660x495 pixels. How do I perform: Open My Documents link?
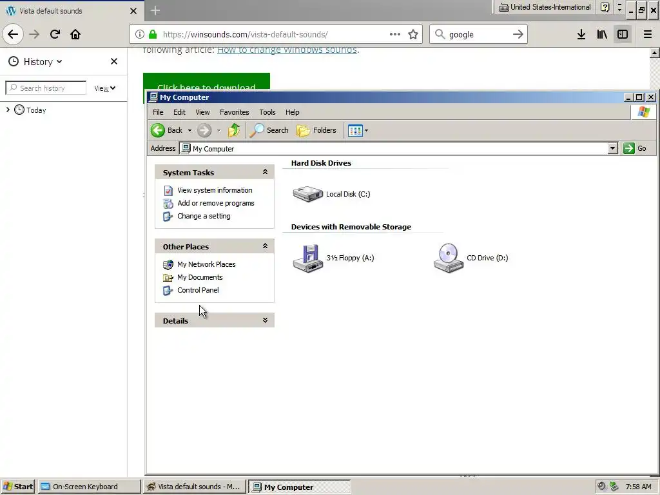[x=200, y=277]
